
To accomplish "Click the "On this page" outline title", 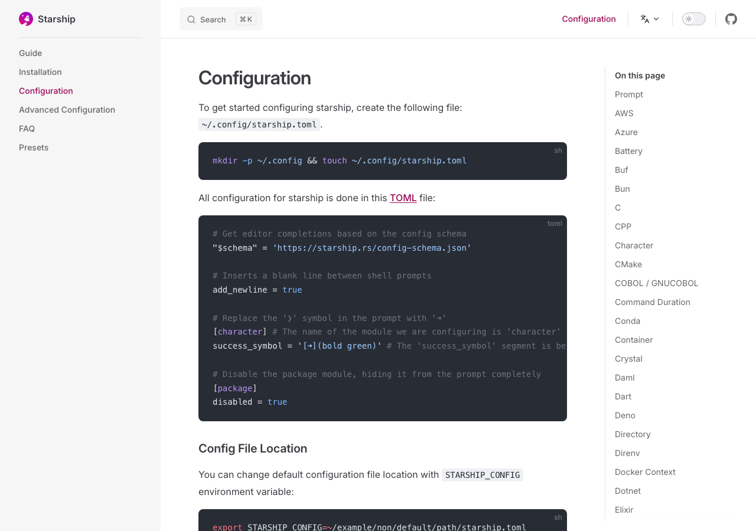I will click(640, 76).
